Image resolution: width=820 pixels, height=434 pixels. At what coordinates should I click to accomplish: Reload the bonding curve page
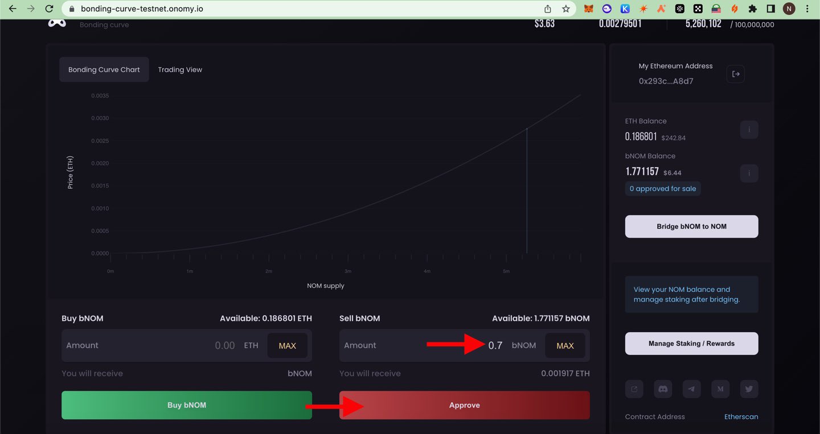pyautogui.click(x=49, y=9)
